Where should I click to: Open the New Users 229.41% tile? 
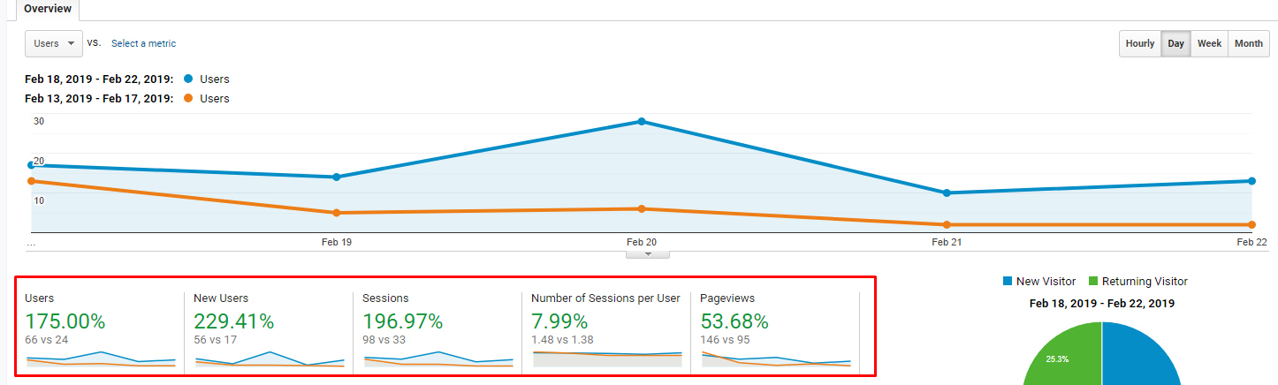click(x=269, y=328)
